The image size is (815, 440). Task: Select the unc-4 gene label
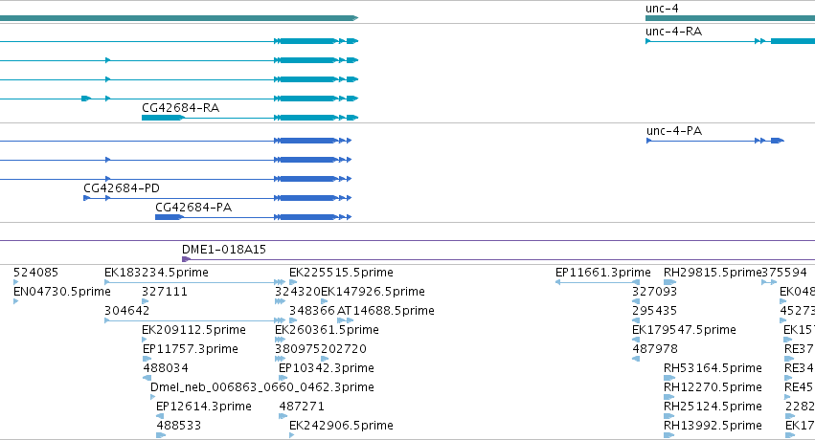[x=662, y=9]
